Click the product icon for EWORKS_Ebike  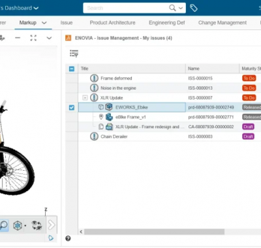click(109, 107)
